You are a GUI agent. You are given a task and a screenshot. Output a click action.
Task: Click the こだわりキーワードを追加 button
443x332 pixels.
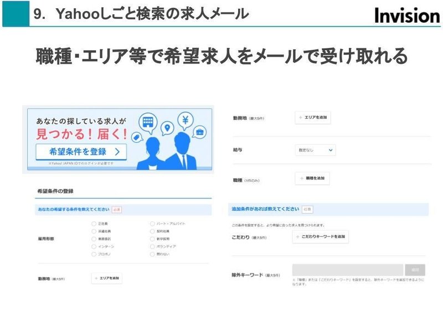pyautogui.click(x=321, y=237)
